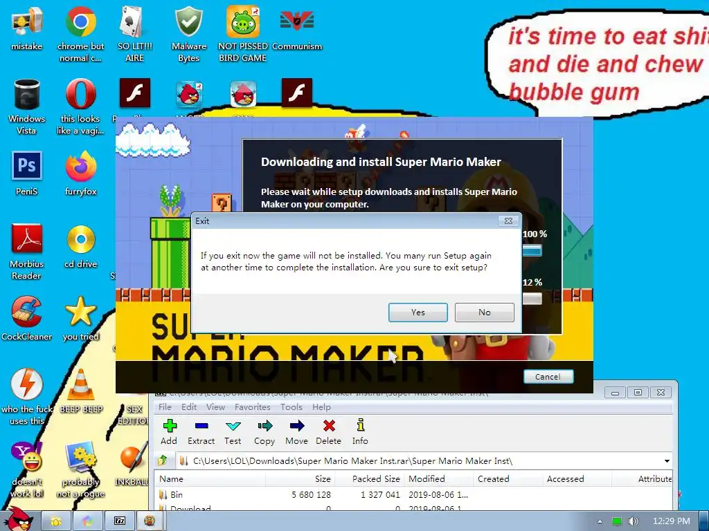
Task: Expand the 7-Zip path dropdown
Action: (667, 461)
